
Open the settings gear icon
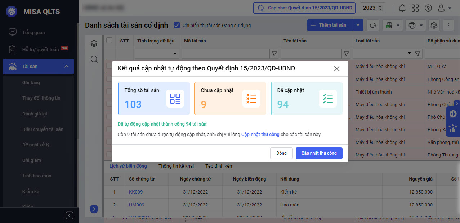(x=434, y=25)
